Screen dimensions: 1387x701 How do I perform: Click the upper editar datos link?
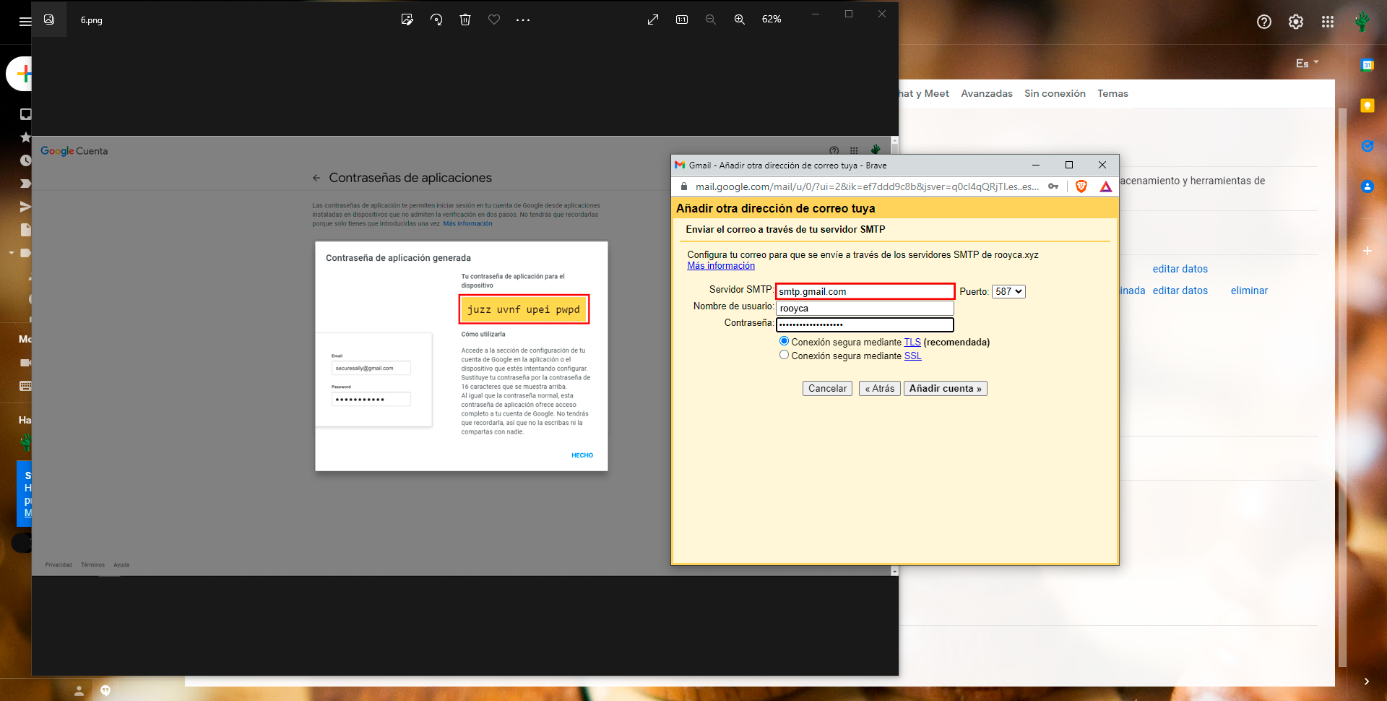click(1180, 269)
